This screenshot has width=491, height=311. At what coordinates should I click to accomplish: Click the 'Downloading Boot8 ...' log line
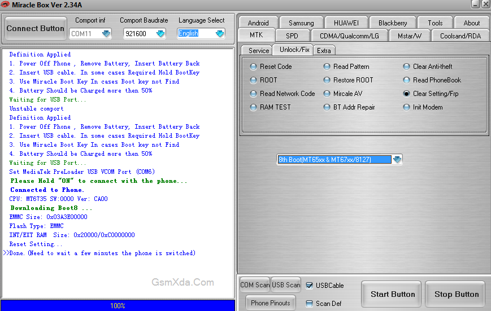tap(51, 208)
